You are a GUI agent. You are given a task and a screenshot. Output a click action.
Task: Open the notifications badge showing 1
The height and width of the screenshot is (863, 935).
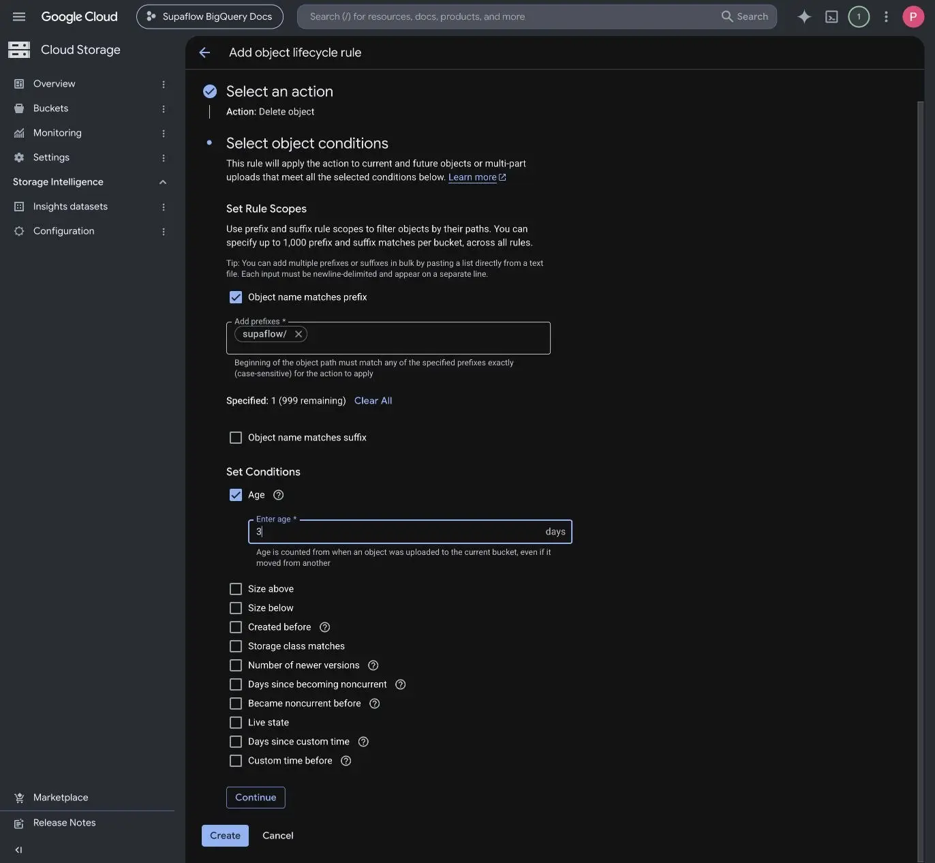point(859,16)
